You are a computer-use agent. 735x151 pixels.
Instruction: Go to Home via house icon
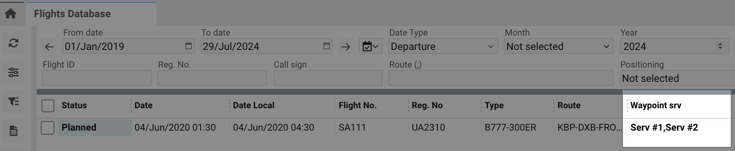(x=11, y=14)
